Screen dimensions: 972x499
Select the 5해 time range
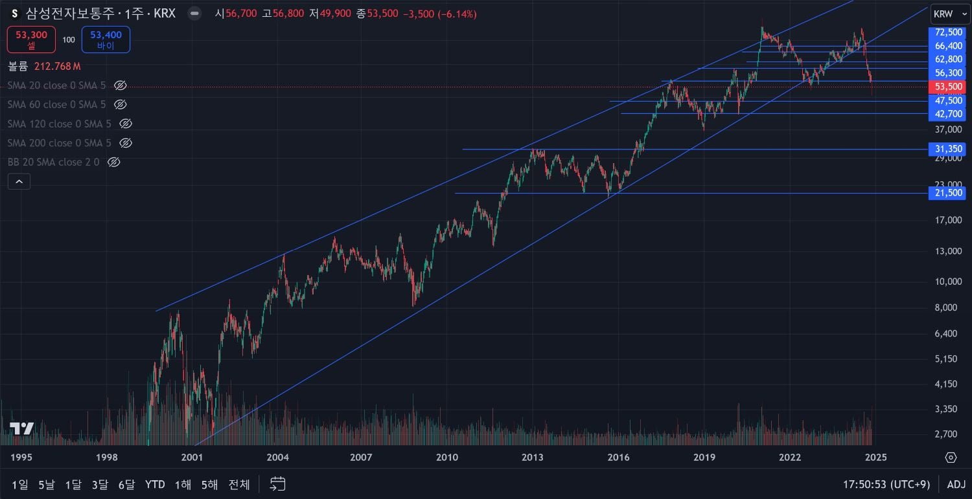pyautogui.click(x=209, y=484)
